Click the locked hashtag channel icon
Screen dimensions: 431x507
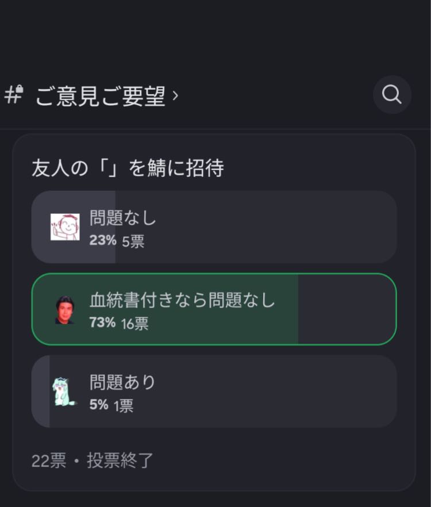(13, 94)
